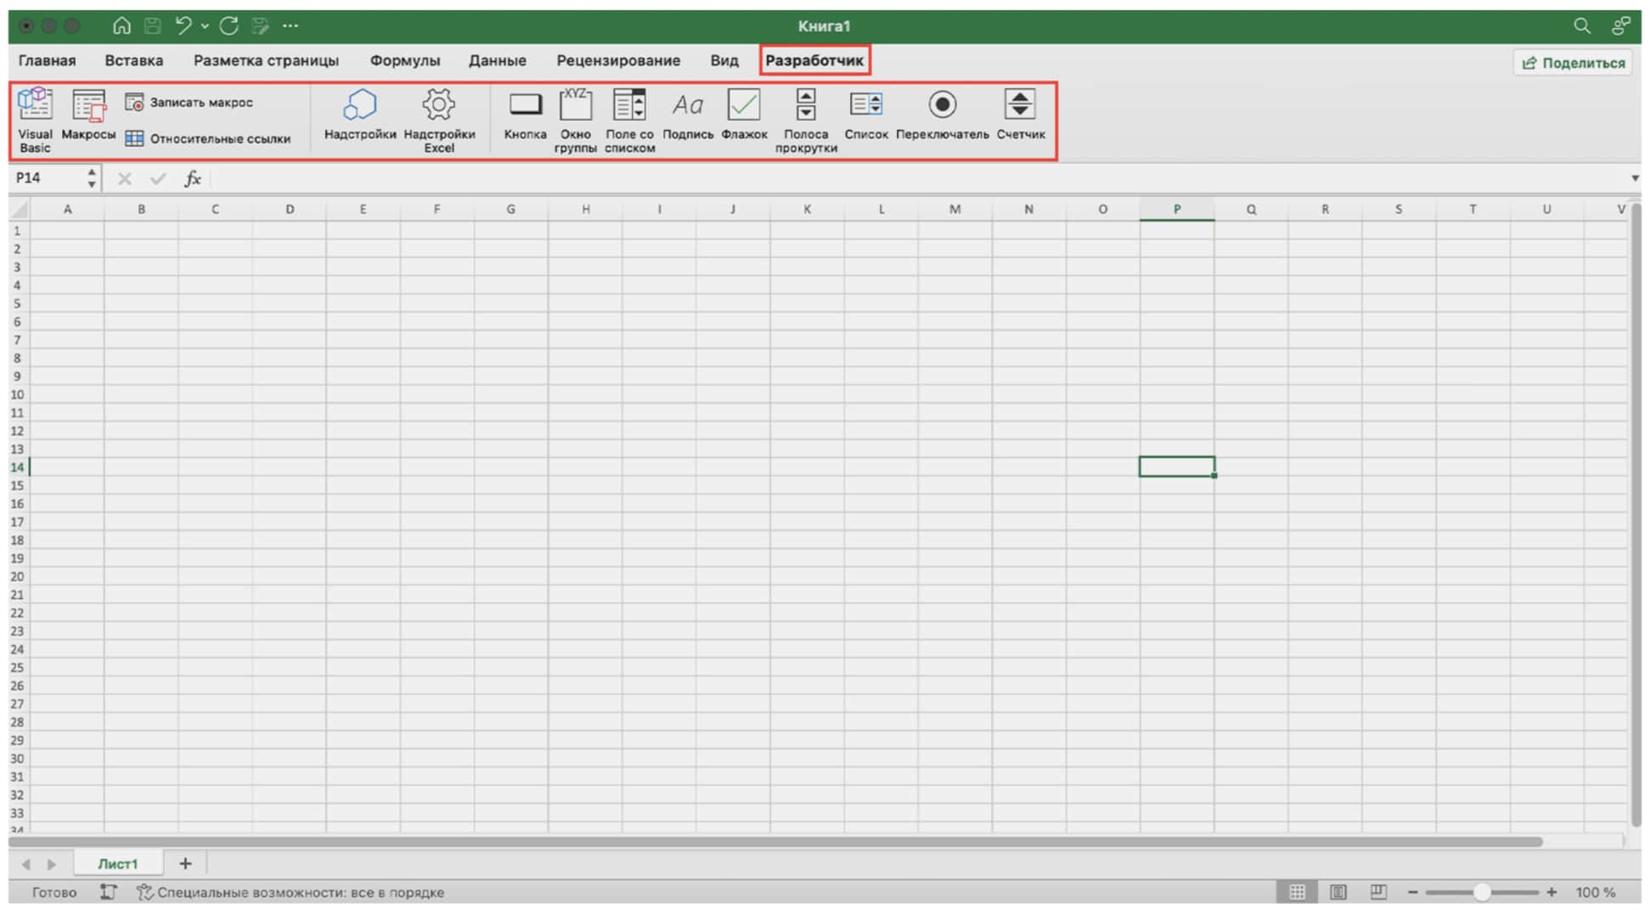
Task: Switch to Normal grid view in status bar
Action: pos(1298,892)
